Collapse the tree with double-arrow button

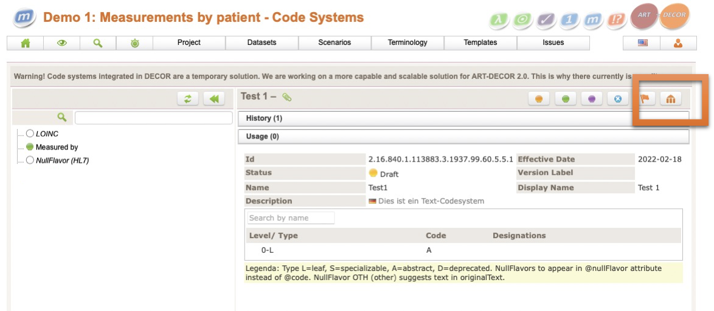pyautogui.click(x=214, y=99)
